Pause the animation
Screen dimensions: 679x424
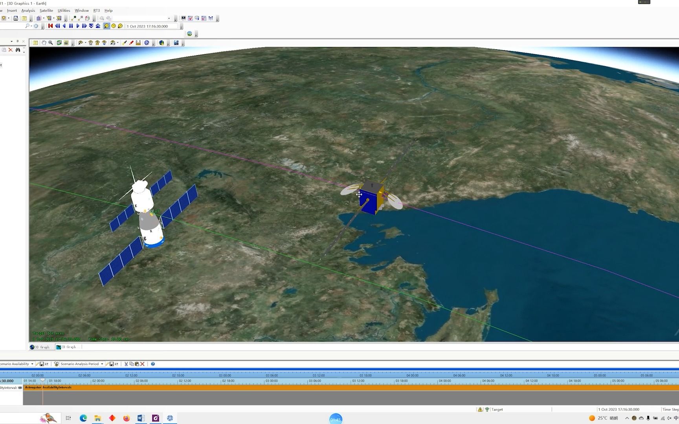(71, 26)
